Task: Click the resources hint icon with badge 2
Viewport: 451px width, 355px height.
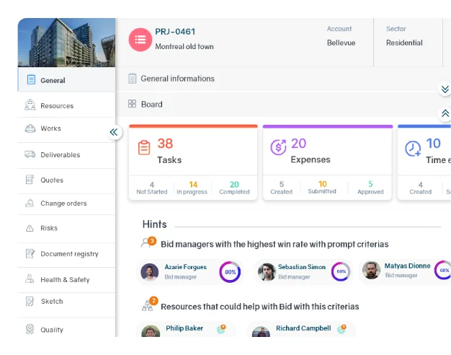Action: tap(148, 305)
